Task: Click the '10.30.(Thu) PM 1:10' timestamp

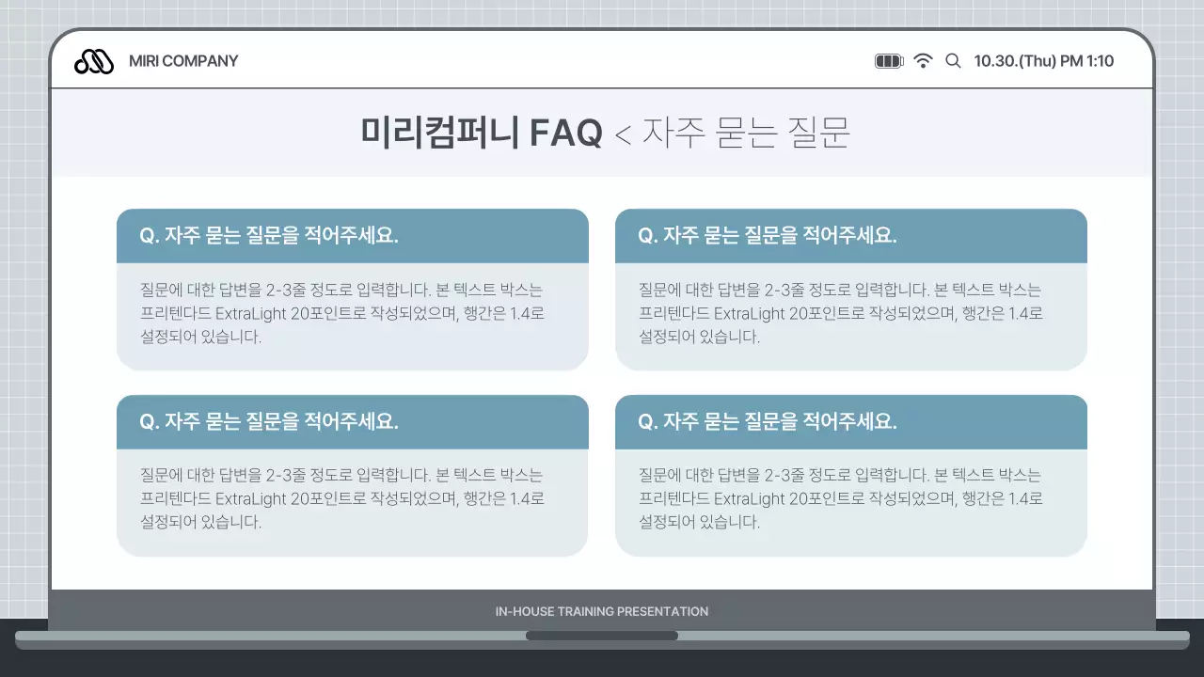Action: pyautogui.click(x=1044, y=60)
